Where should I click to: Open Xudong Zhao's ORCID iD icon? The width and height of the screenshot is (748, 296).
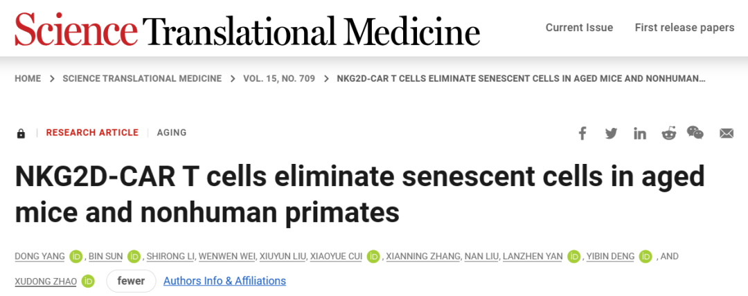coord(88,281)
